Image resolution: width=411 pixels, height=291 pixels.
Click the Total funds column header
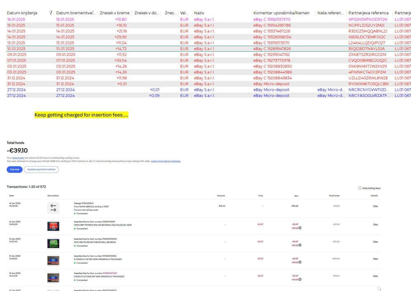coord(334,195)
